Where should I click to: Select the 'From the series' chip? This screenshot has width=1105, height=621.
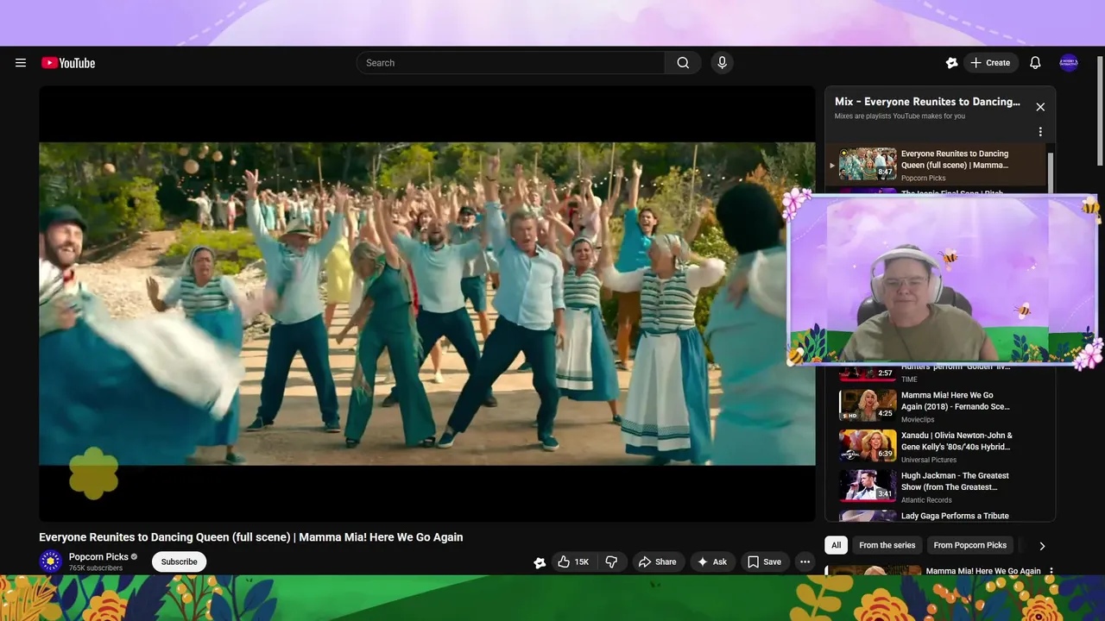click(x=887, y=545)
